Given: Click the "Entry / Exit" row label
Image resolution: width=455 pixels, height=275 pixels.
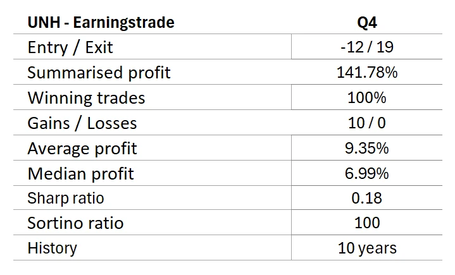Looking at the screenshot, I should click(x=70, y=48).
